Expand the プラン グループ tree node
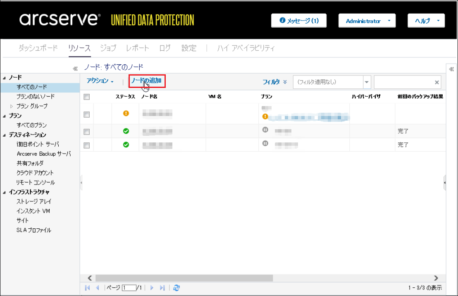This screenshot has width=458, height=296. click(x=12, y=107)
